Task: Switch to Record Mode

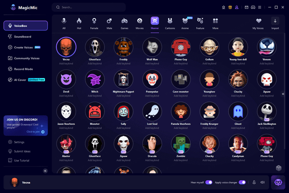Action: (21, 69)
